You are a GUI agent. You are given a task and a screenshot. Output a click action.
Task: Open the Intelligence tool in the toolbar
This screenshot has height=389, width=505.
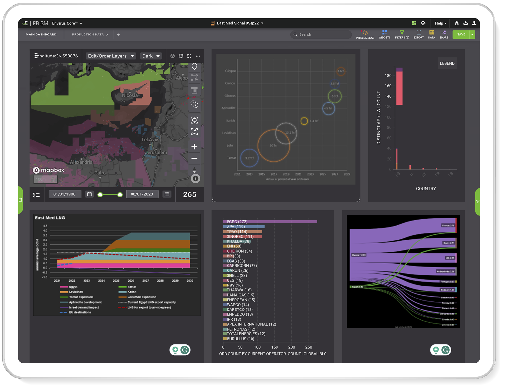[x=365, y=34]
